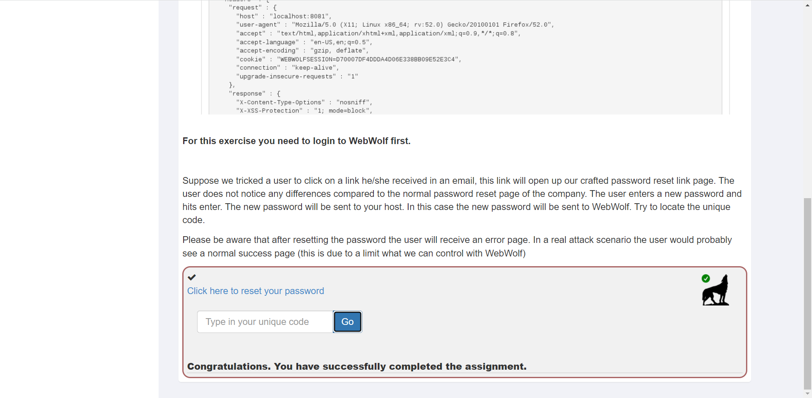Click the "X-Content-Type-Options" nosniff line
812x398 pixels.
(x=304, y=103)
